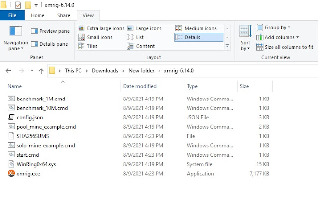Switch to Content layout
The image size is (318, 198).
tap(141, 46)
